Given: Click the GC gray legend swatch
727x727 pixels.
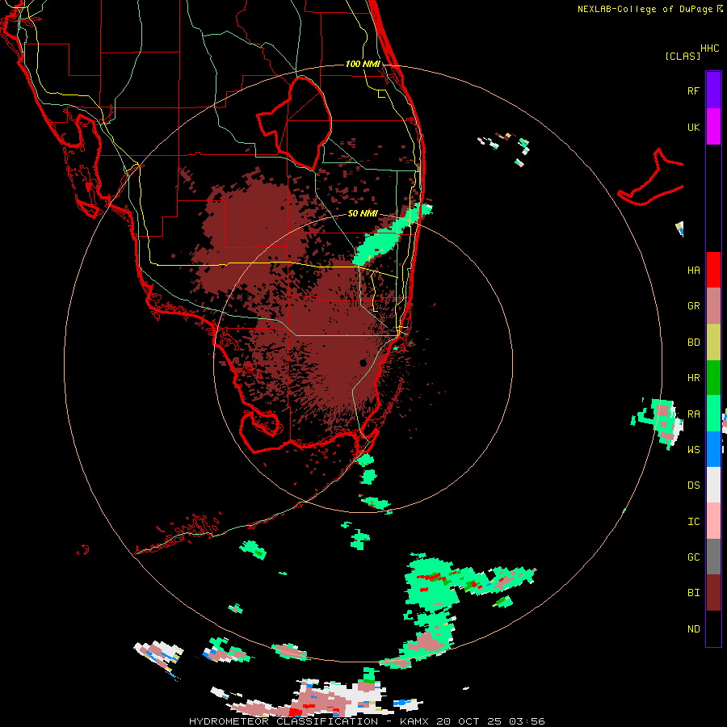Looking at the screenshot, I should coord(713,557).
